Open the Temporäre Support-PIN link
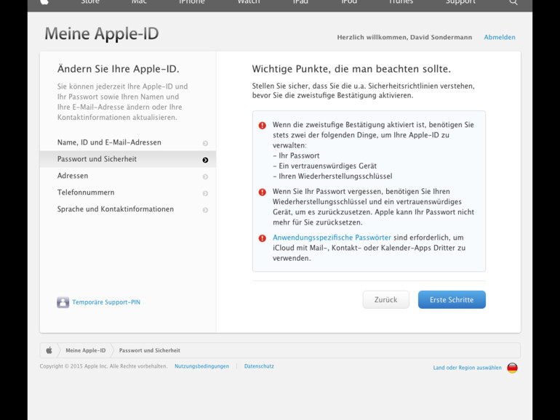Image resolution: width=560 pixels, height=420 pixels. 106,302
